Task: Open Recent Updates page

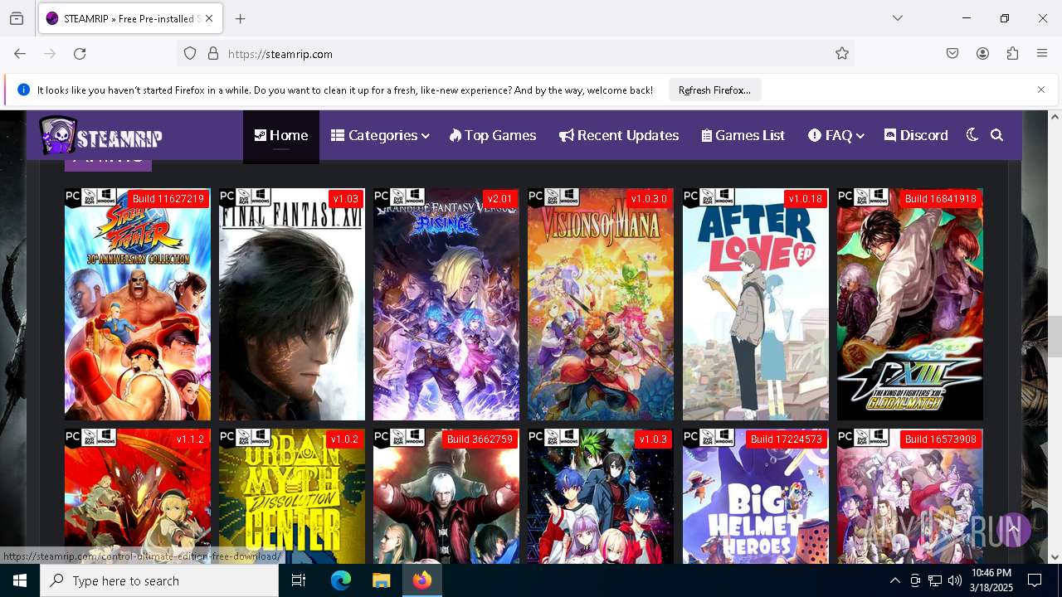Action: pos(619,135)
